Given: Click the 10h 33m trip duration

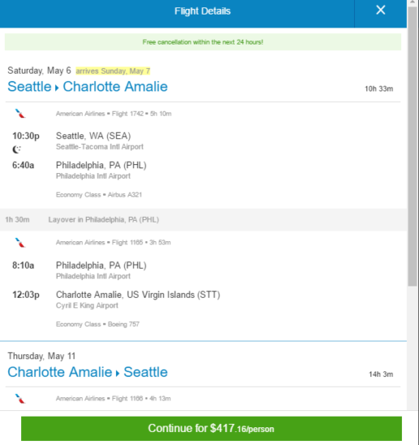Looking at the screenshot, I should coord(379,89).
